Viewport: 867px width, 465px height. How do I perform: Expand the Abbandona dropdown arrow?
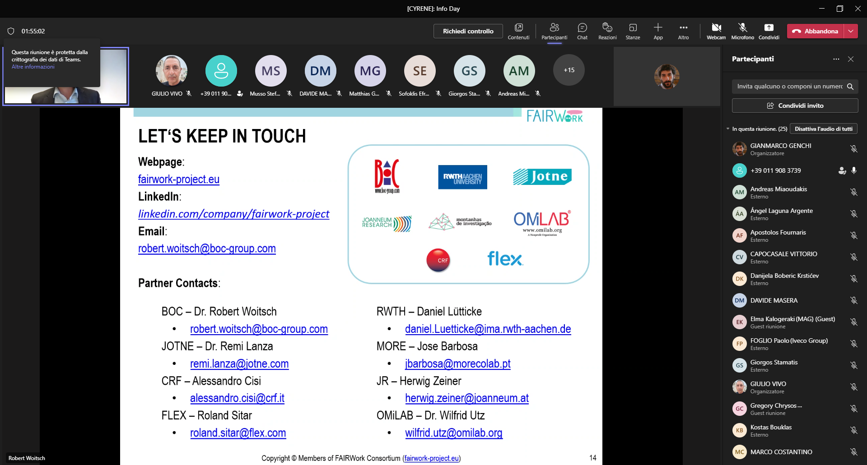tap(851, 31)
